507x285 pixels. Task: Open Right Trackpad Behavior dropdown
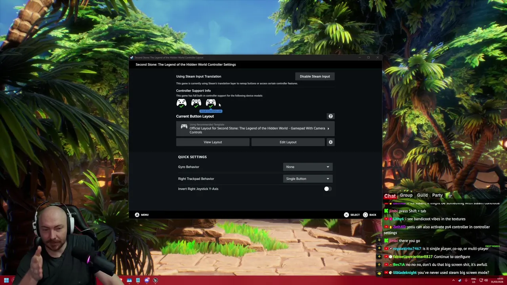pyautogui.click(x=308, y=179)
